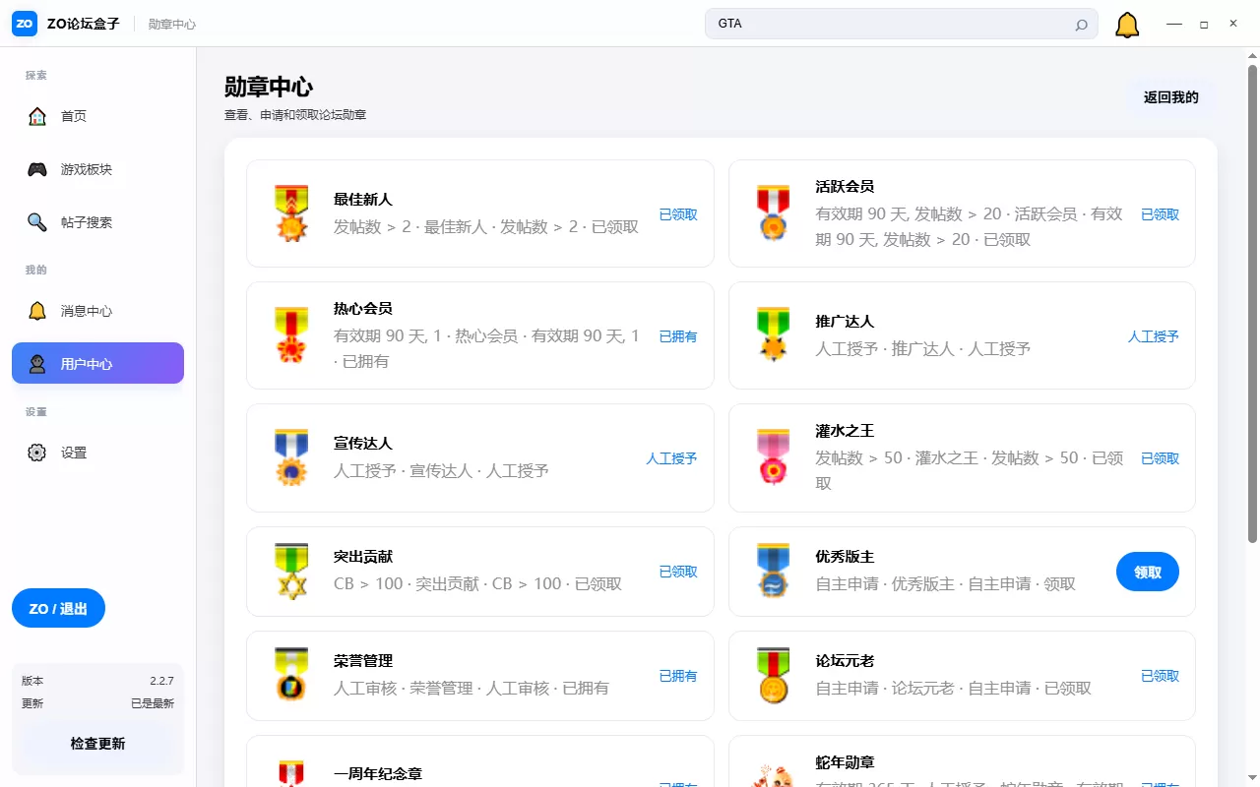Claim the 优秀版主 medal with 领取
Viewport: 1260px width, 787px height.
coord(1148,572)
